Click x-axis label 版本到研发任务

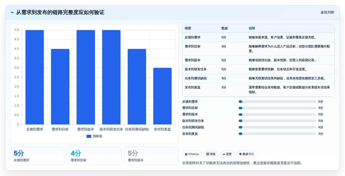(111, 129)
